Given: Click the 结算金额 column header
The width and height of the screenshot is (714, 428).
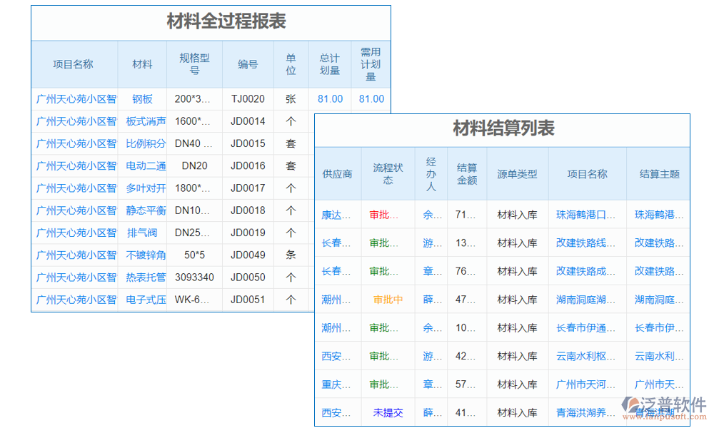Looking at the screenshot, I should point(467,174).
